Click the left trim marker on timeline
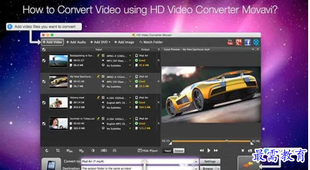 (x=170, y=143)
